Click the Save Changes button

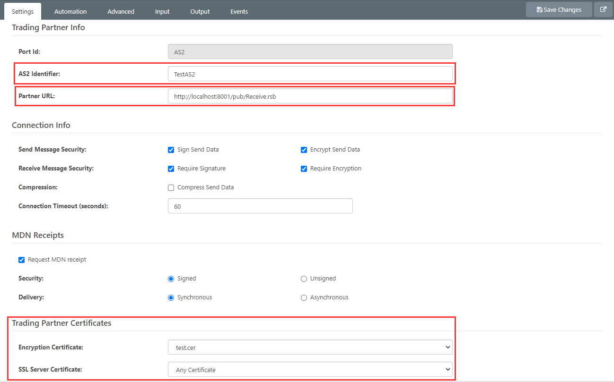559,9
